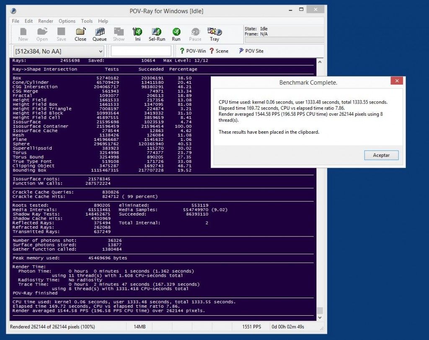Open the Options menu
Screen dimensions: 429x340
click(x=67, y=21)
